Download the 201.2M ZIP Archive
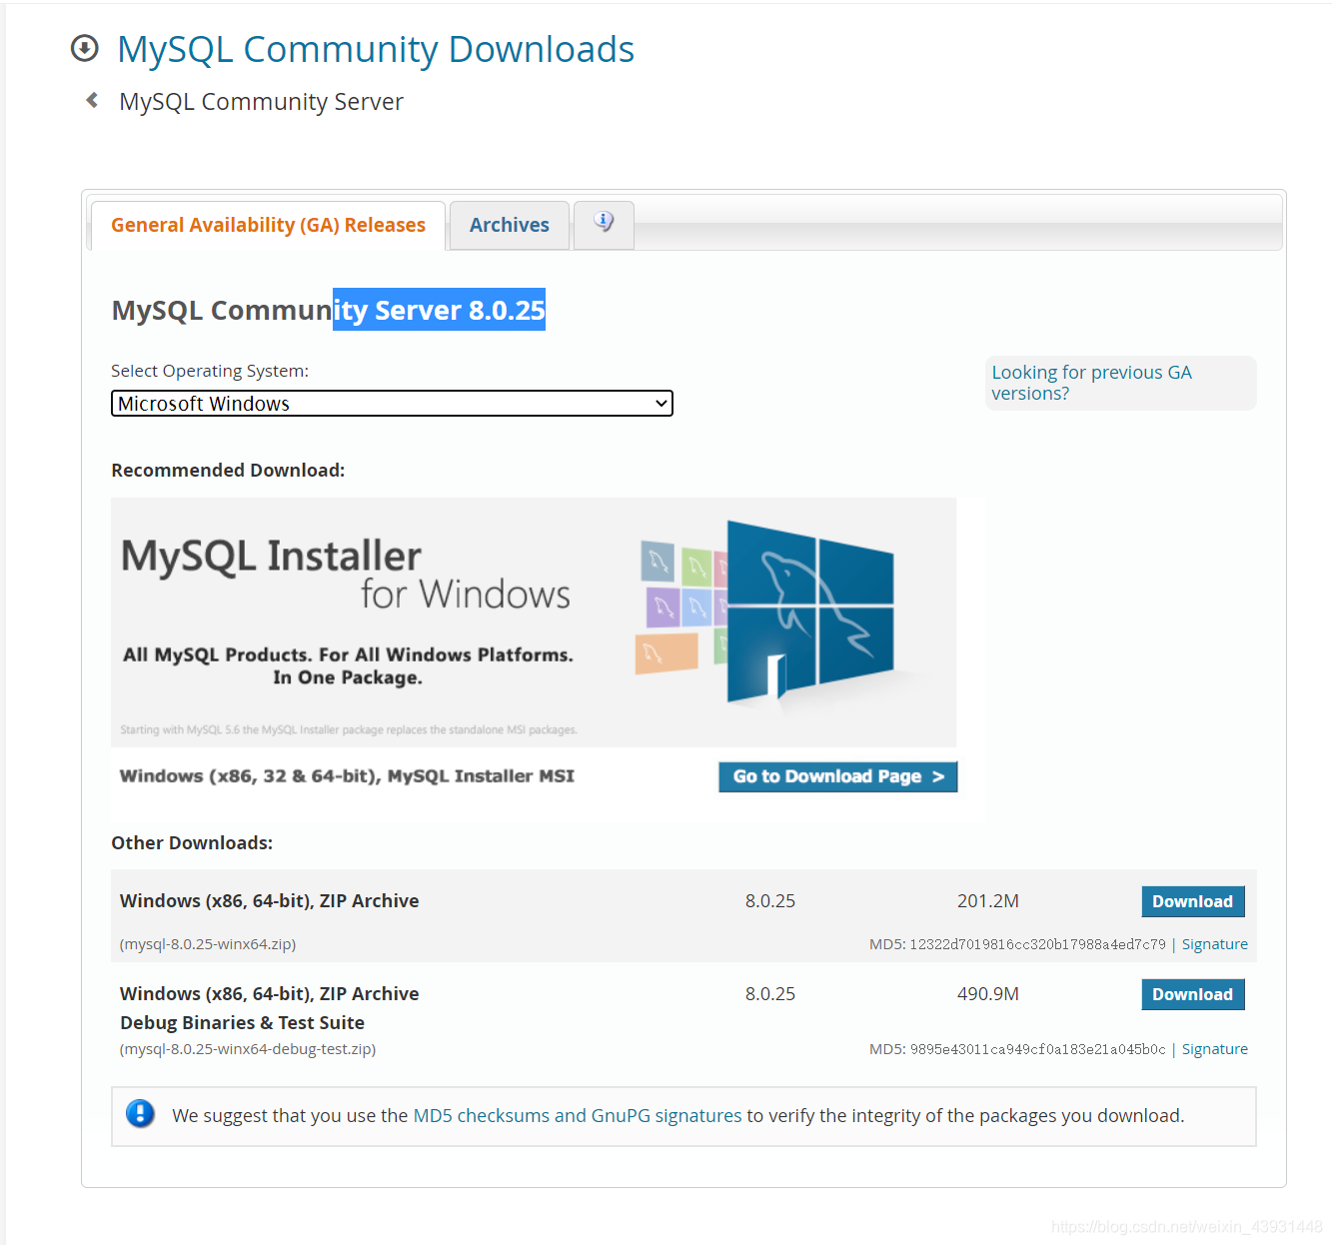 1192,901
